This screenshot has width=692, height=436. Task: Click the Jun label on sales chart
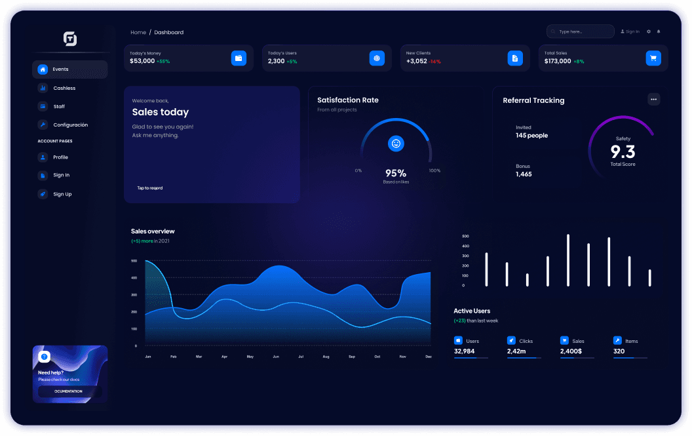pos(276,357)
